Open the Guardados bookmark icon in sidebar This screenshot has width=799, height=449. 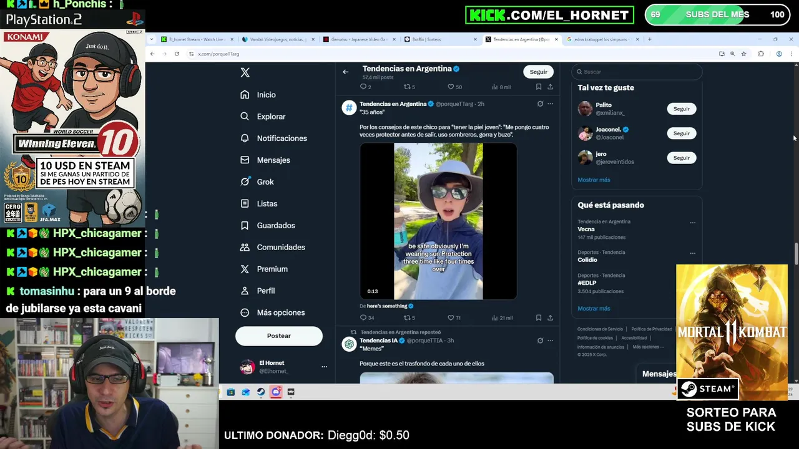click(245, 226)
